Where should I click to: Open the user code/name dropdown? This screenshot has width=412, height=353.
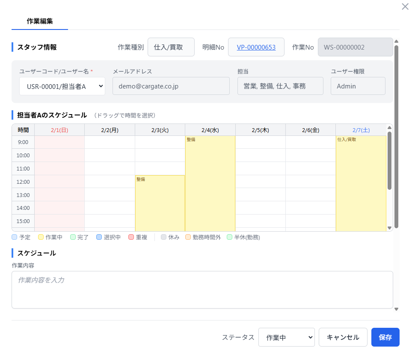[x=62, y=86]
